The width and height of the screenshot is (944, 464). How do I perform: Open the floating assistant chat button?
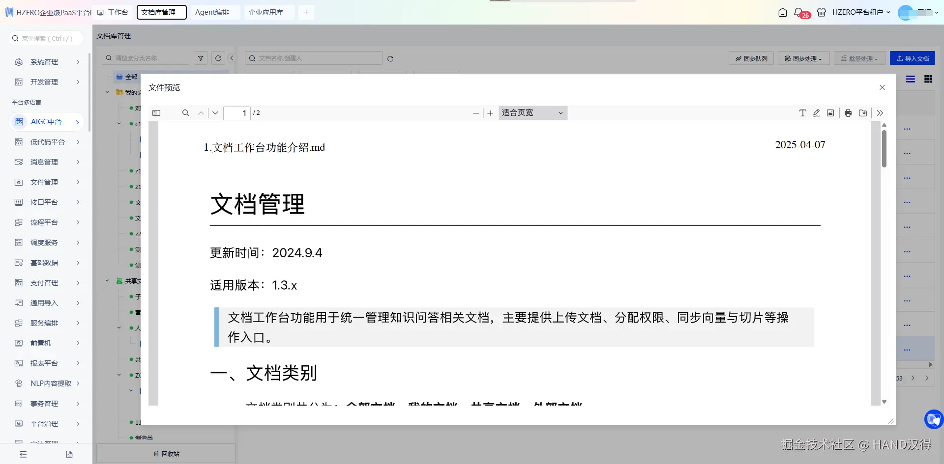pyautogui.click(x=934, y=419)
